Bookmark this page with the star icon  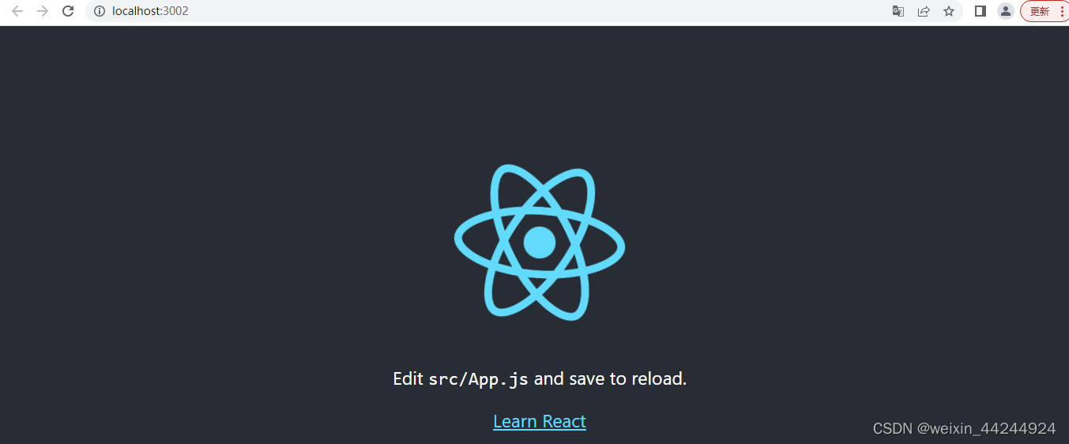949,11
